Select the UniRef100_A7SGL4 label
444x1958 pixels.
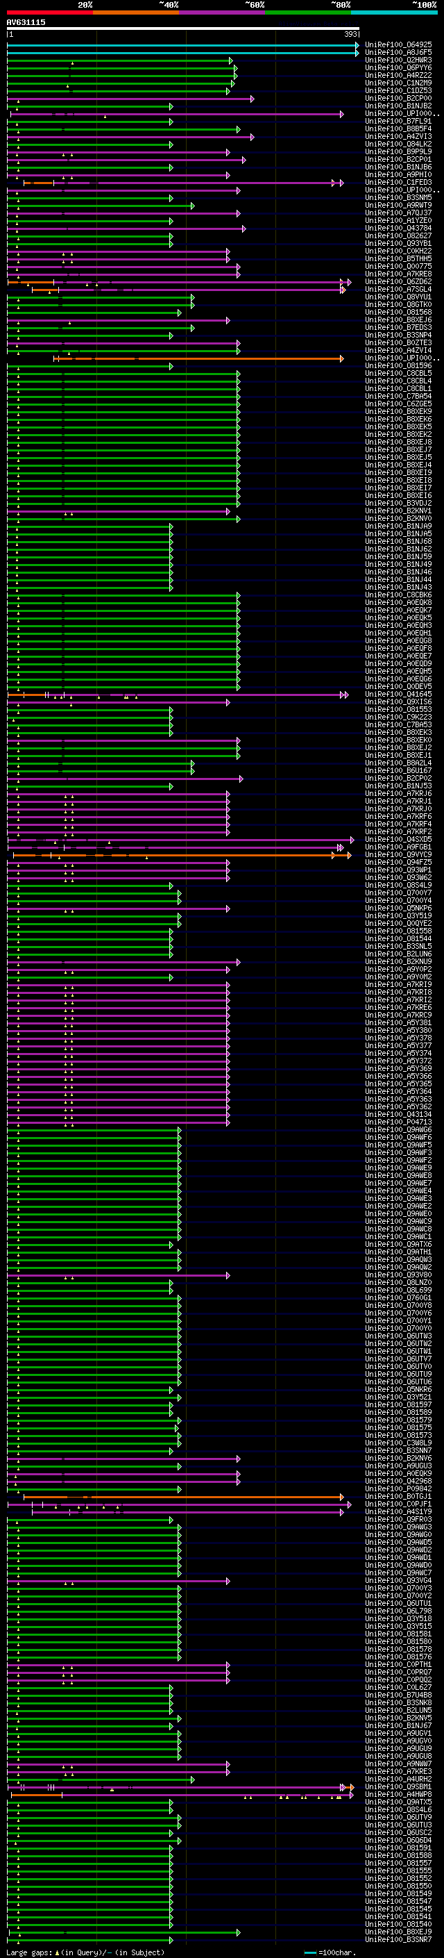click(x=398, y=289)
